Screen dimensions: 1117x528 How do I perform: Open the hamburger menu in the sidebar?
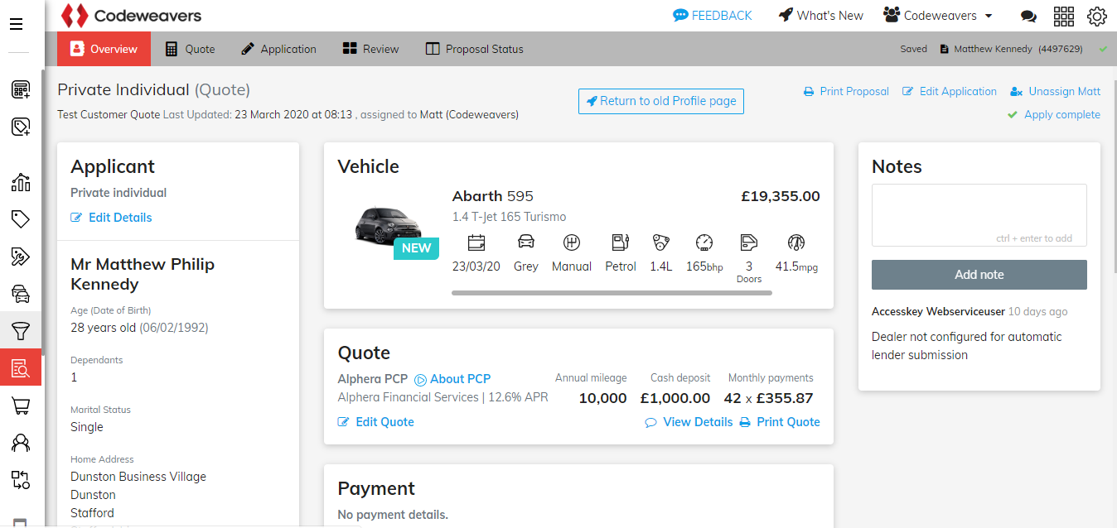[x=16, y=24]
